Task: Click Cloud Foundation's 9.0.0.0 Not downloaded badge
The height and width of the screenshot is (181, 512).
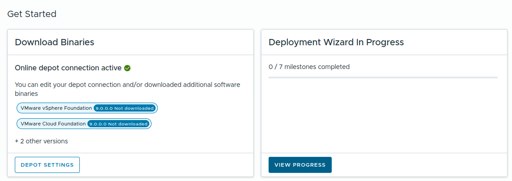Action: point(118,124)
